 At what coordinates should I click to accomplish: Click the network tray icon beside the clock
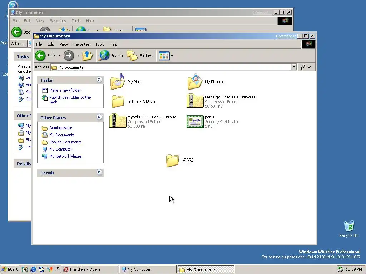click(x=340, y=269)
